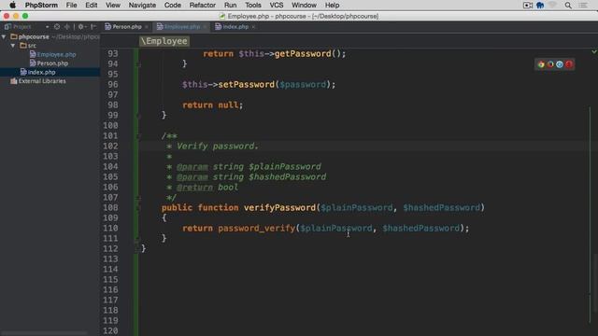Open in Opera browser icon
This screenshot has width=598, height=336.
pyautogui.click(x=569, y=64)
